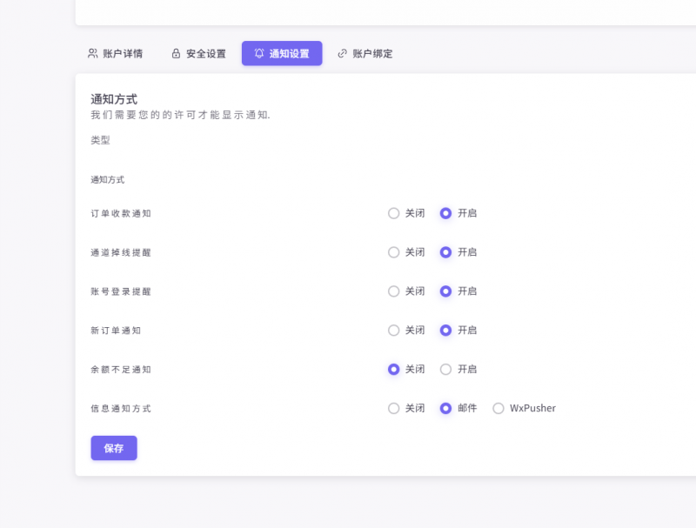Image resolution: width=696 pixels, height=528 pixels.
Task: Select the highlighted 通知设置 tab
Action: pyautogui.click(x=281, y=53)
